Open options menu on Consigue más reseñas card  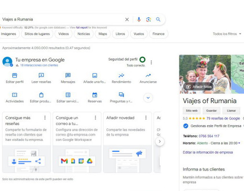click(x=45, y=117)
